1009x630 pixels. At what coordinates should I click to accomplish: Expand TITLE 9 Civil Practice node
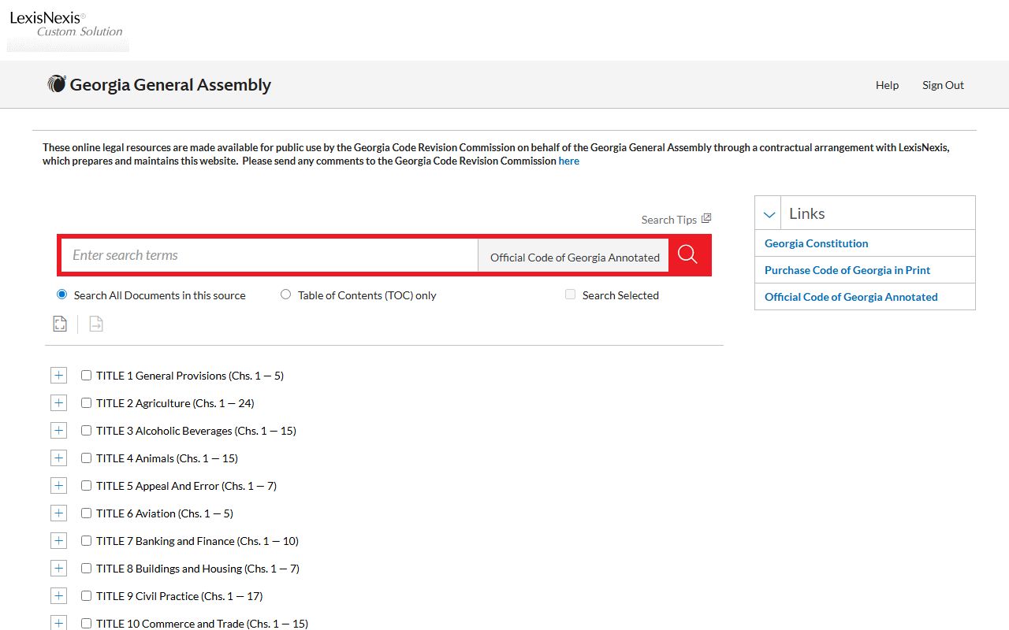[58, 596]
